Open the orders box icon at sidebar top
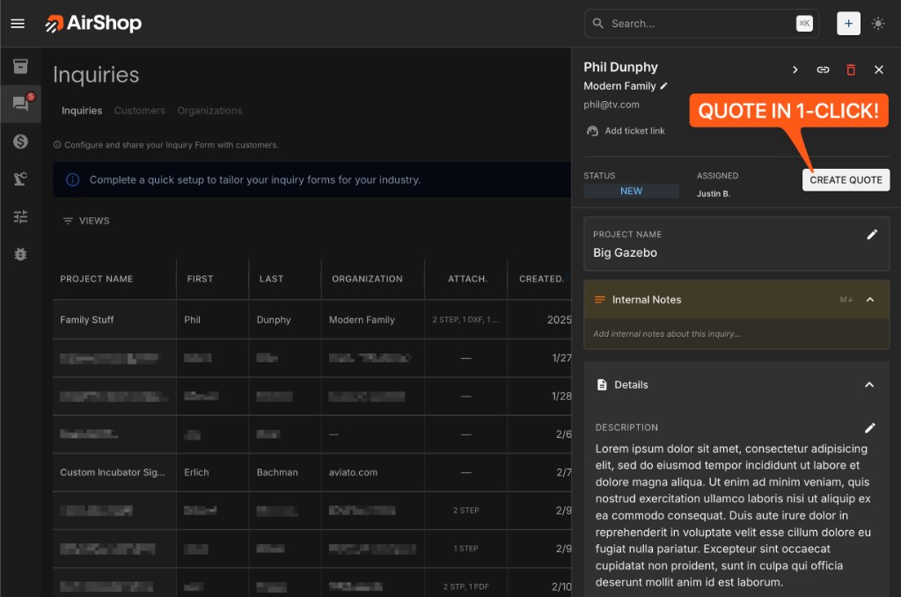The width and height of the screenshot is (901, 597). (19, 65)
